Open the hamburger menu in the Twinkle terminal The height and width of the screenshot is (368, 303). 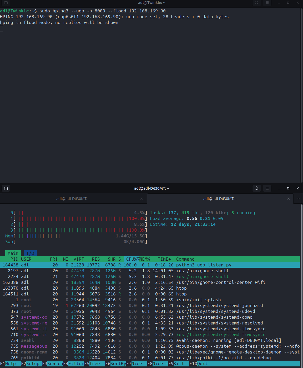tap(267, 3)
